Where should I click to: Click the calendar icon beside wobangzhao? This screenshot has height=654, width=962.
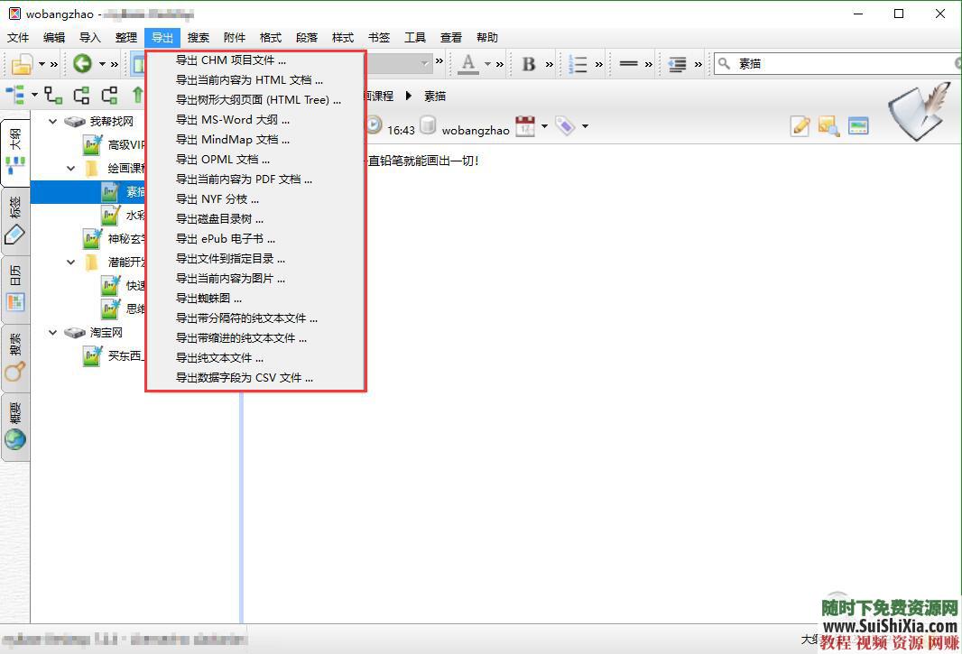525,126
